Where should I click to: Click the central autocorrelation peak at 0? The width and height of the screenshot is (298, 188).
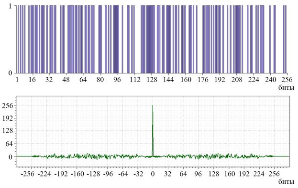(153, 131)
